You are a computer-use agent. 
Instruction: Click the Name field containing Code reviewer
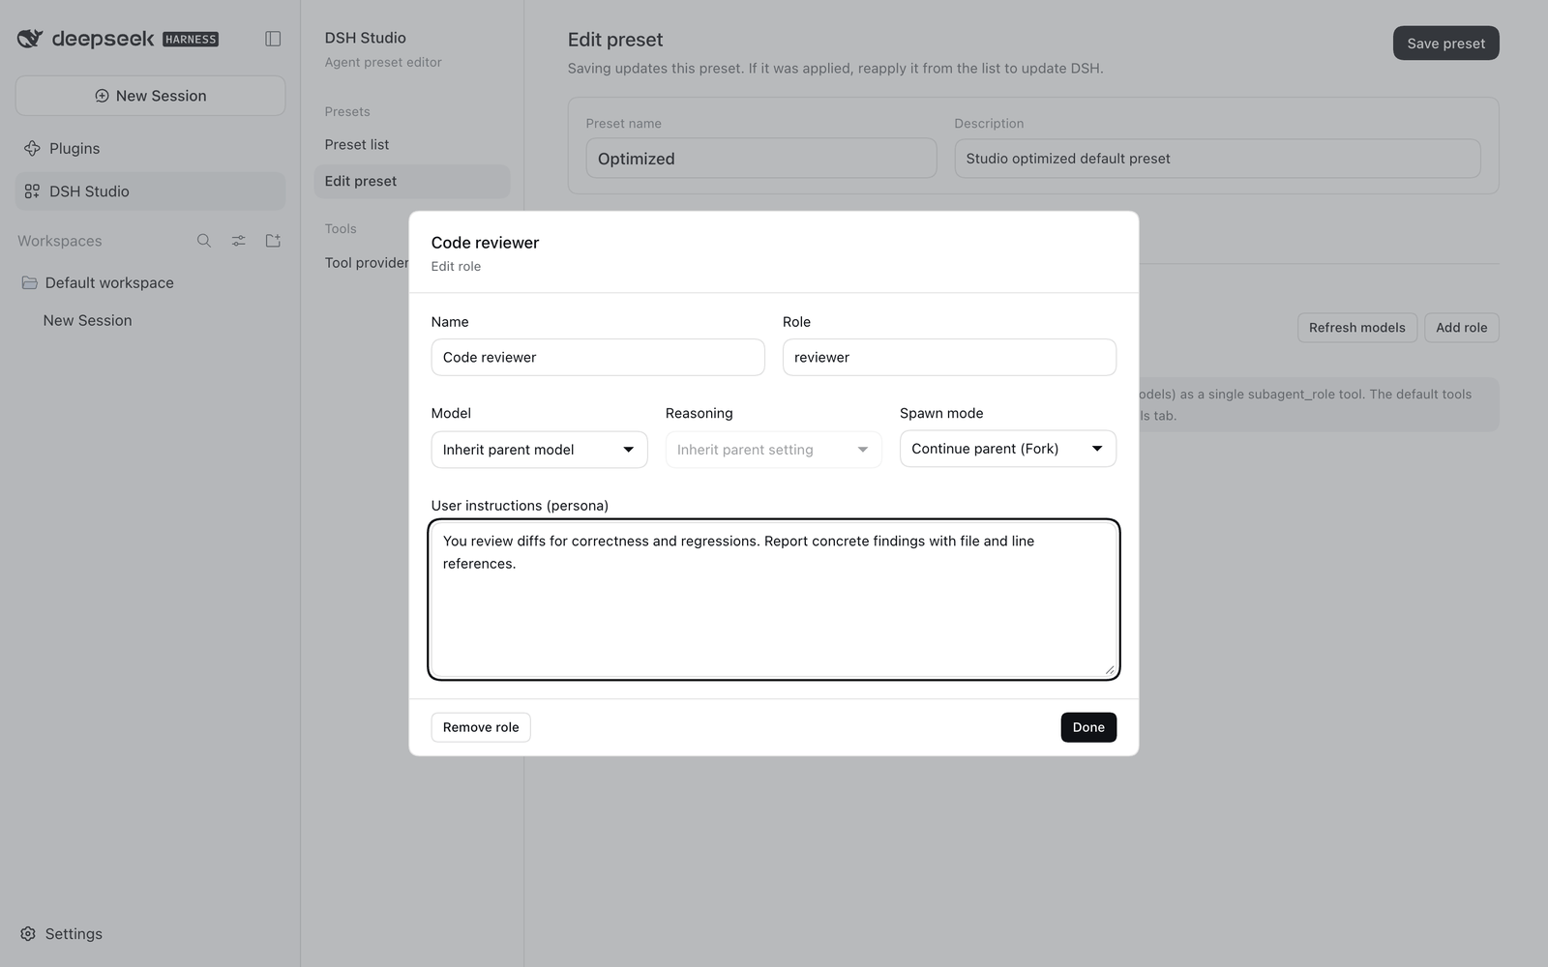pyautogui.click(x=598, y=357)
